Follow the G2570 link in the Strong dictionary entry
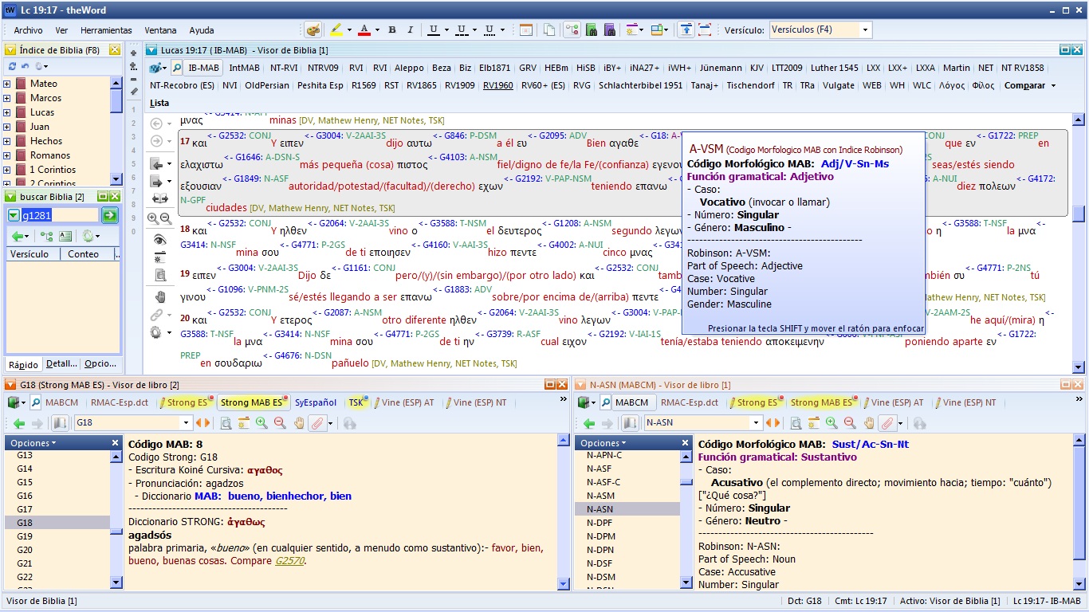 [x=289, y=560]
